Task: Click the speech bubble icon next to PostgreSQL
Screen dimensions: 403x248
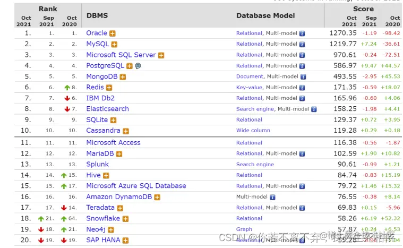Action: (138, 66)
